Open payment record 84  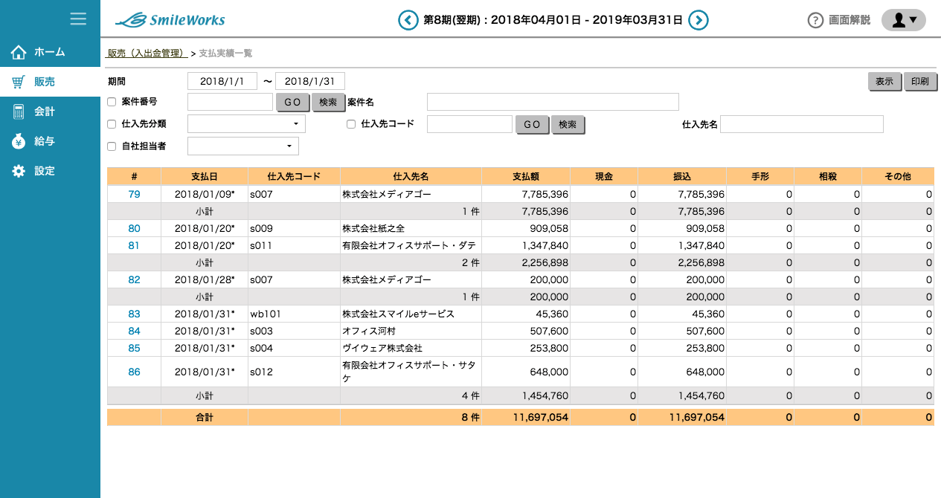[x=134, y=331]
